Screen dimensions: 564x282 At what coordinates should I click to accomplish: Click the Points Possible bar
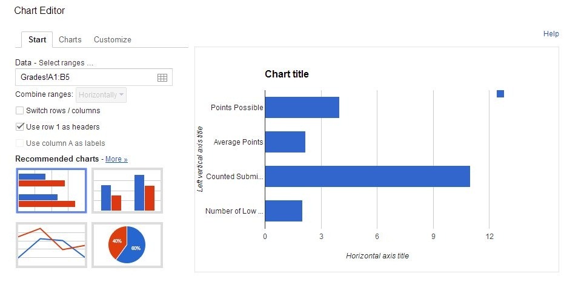(302, 107)
